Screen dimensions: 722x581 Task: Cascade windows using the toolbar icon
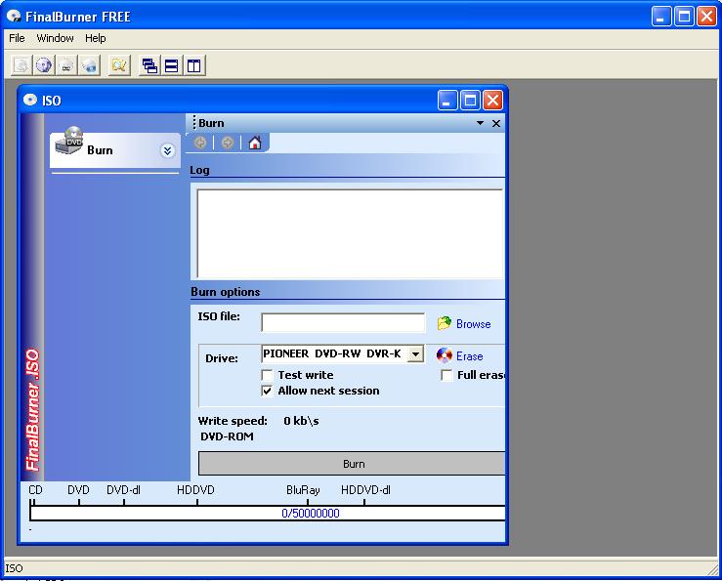point(149,65)
